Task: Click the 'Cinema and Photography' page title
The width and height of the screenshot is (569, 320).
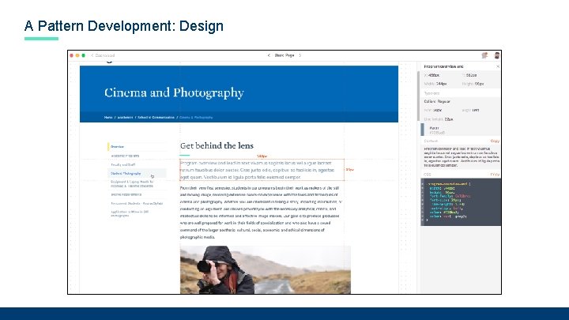Action: [x=174, y=92]
